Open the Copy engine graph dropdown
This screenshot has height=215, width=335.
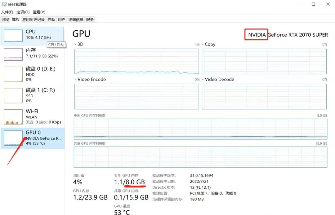point(203,44)
